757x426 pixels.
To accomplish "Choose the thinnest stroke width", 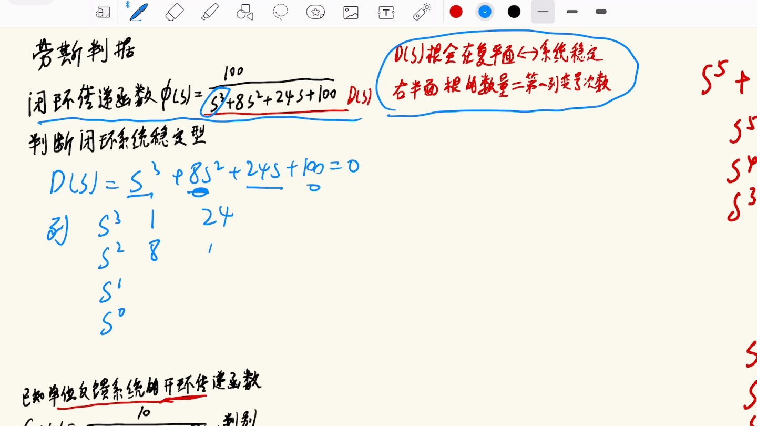I will click(x=543, y=12).
